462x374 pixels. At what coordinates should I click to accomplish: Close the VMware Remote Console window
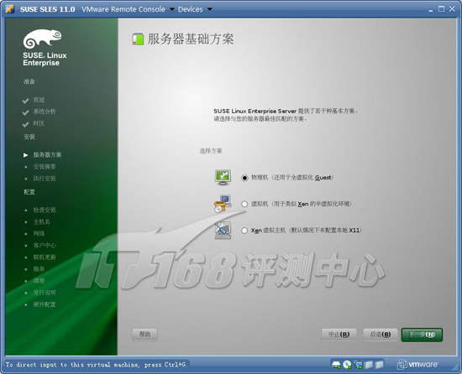click(452, 9)
